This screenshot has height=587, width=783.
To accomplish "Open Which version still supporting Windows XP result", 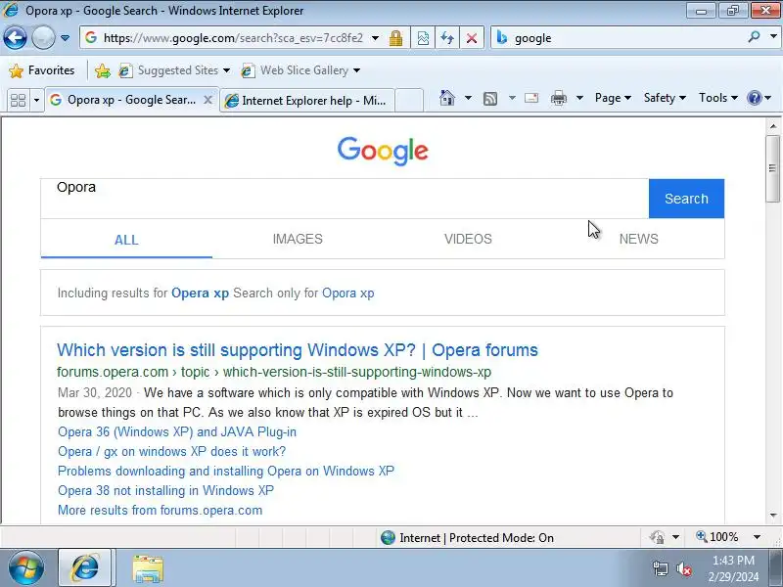I will coord(298,350).
